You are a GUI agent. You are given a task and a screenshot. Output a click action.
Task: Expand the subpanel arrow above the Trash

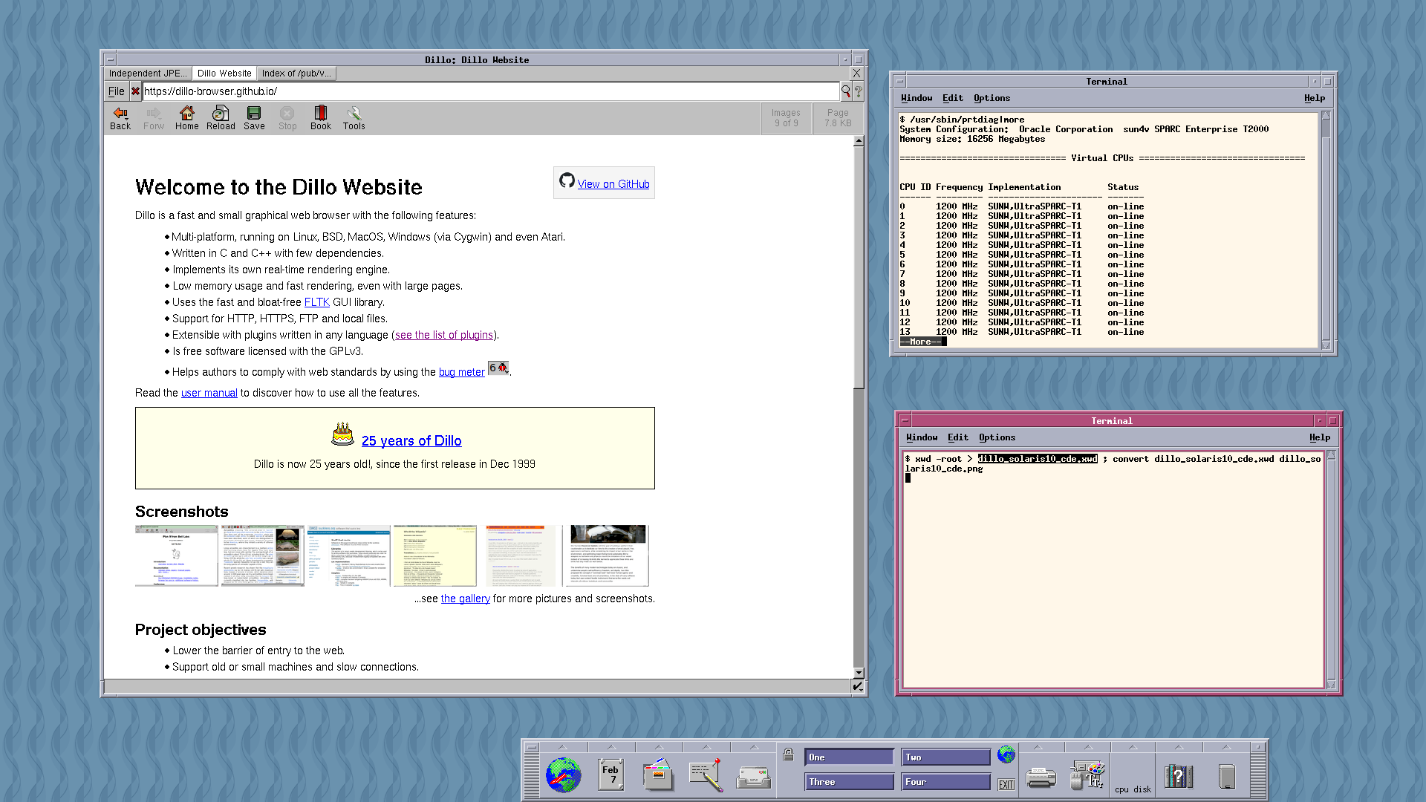point(1226,747)
